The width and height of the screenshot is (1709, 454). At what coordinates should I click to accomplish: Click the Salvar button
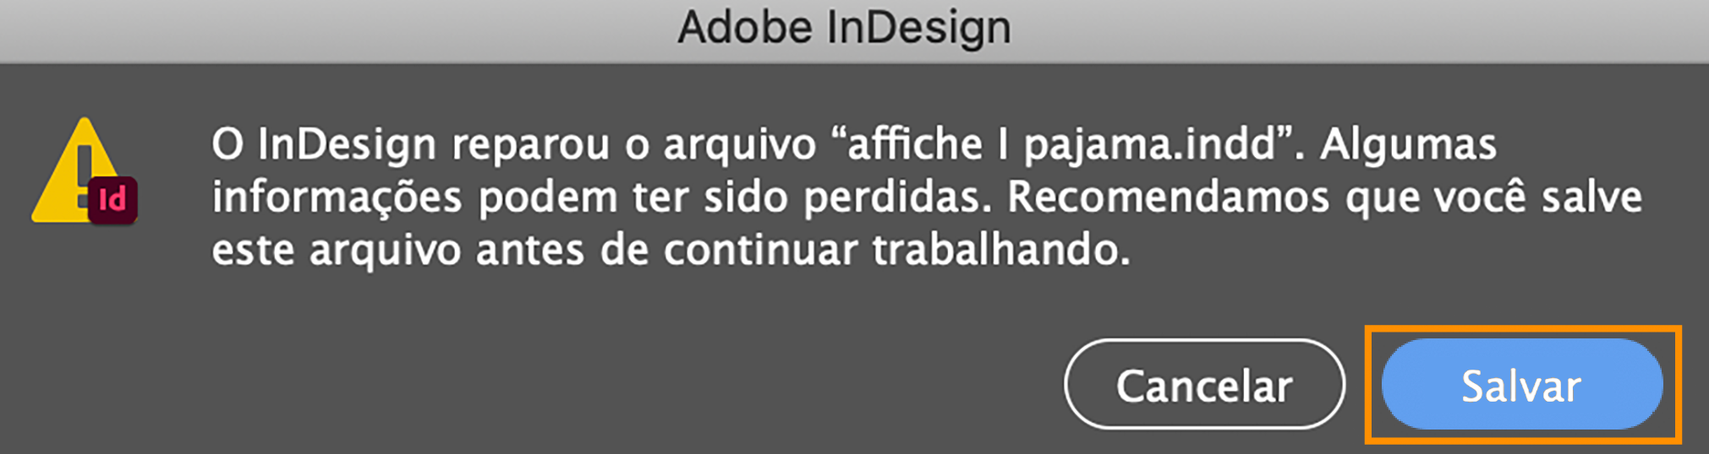[x=1521, y=386]
